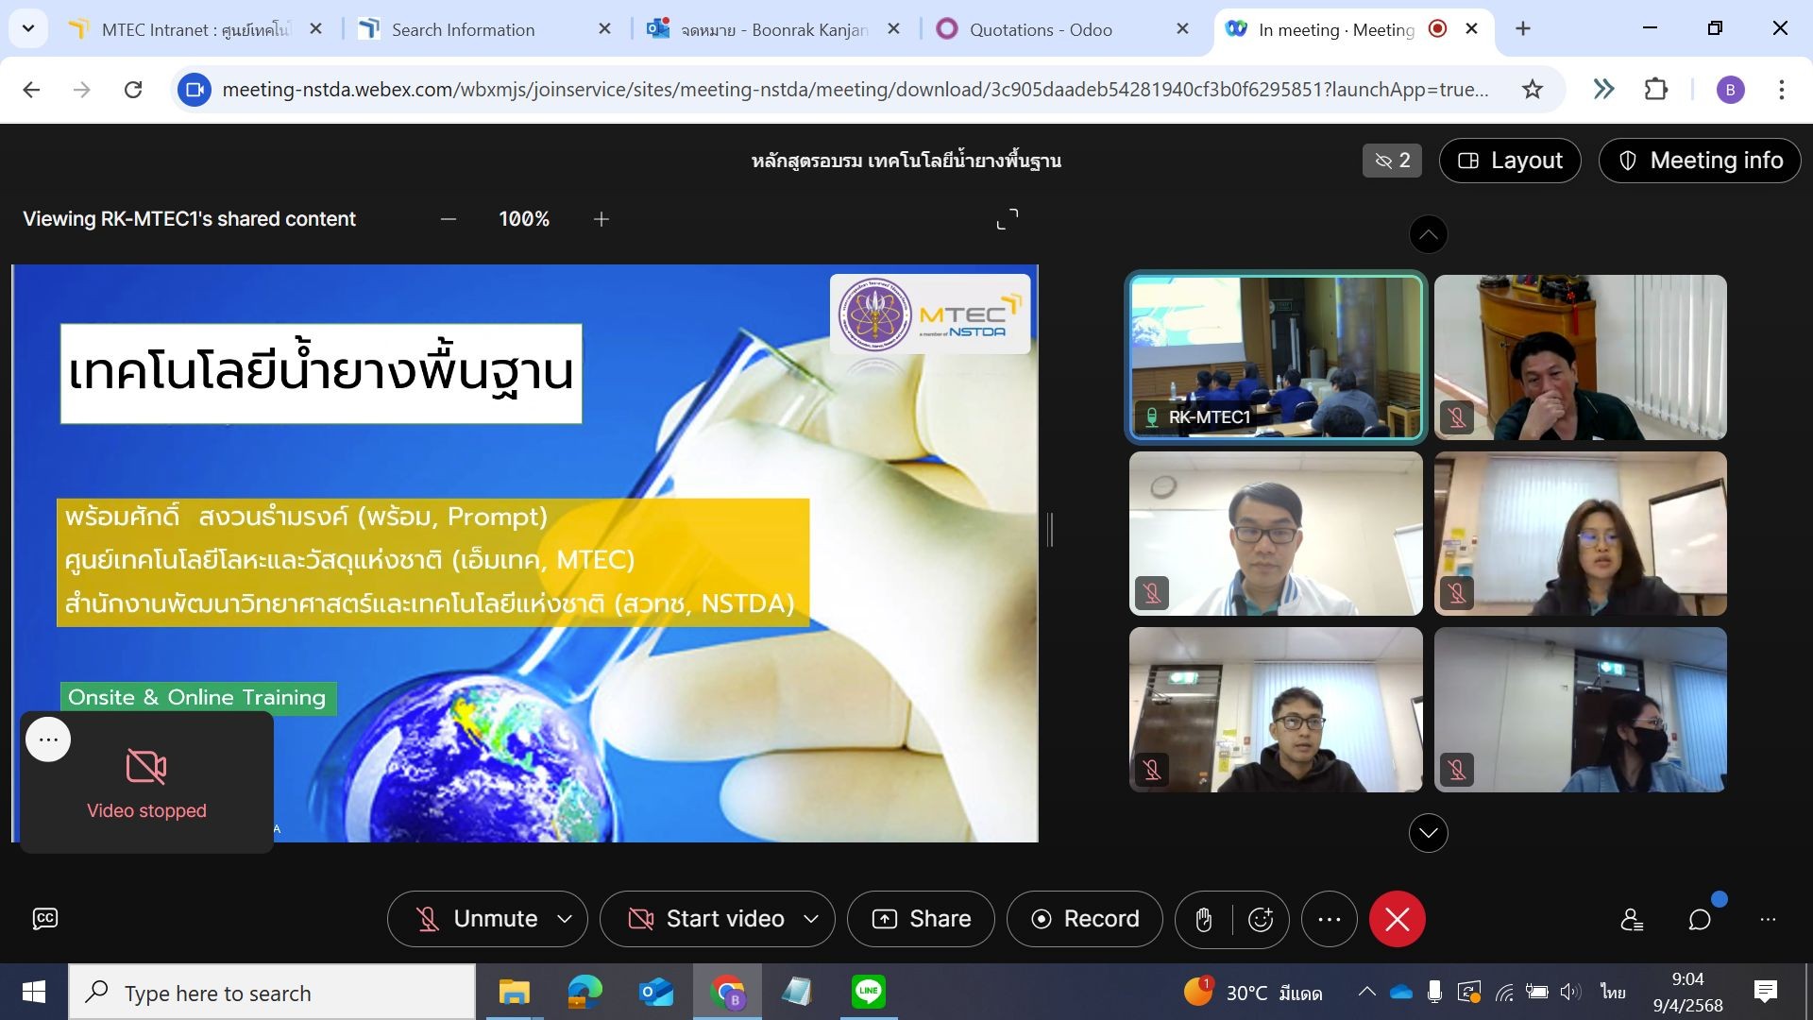Expand hidden toolbar items double chevron
The width and height of the screenshot is (1813, 1020).
(x=1603, y=90)
